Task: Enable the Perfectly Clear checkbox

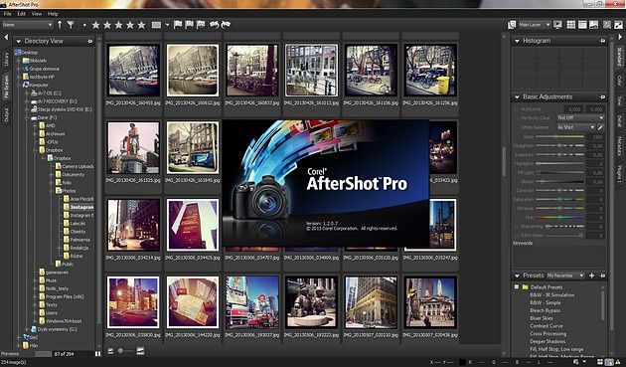Action: click(517, 118)
